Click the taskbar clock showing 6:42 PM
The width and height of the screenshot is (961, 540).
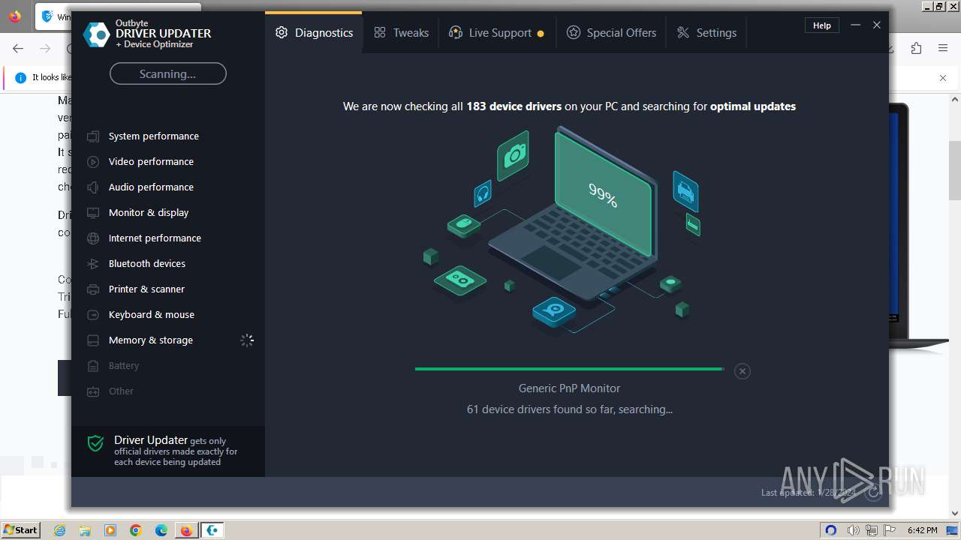point(922,530)
